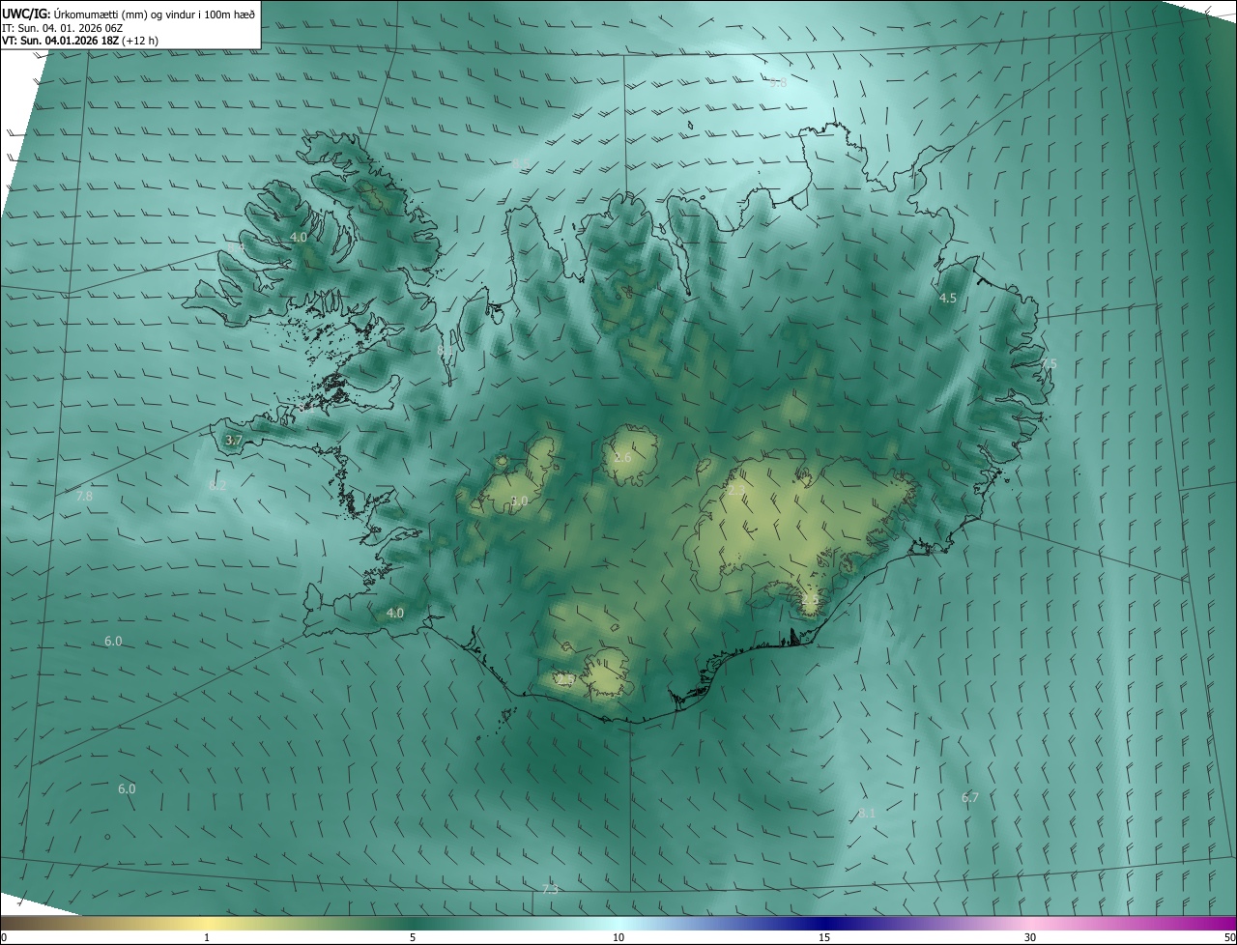Image resolution: width=1237 pixels, height=945 pixels.
Task: Select the 5 tick on the color scale
Action: [x=413, y=937]
